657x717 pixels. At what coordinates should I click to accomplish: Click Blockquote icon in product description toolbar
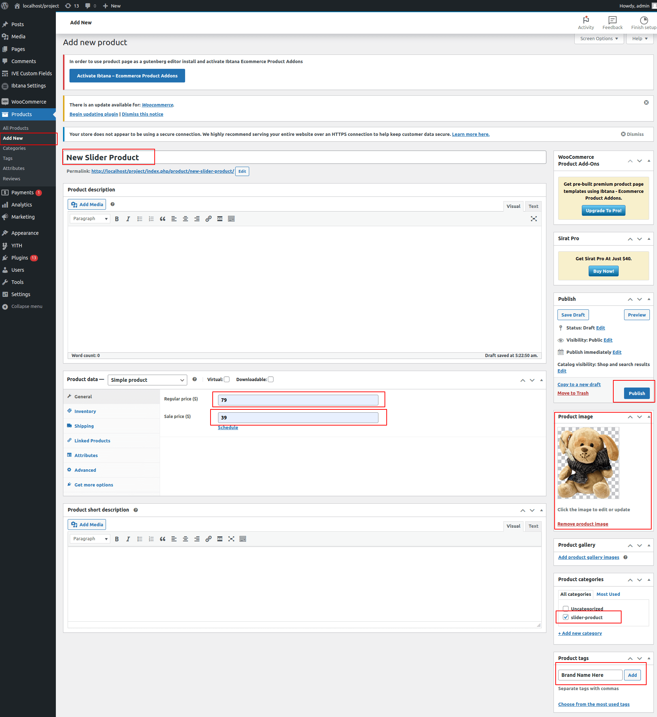pos(163,219)
